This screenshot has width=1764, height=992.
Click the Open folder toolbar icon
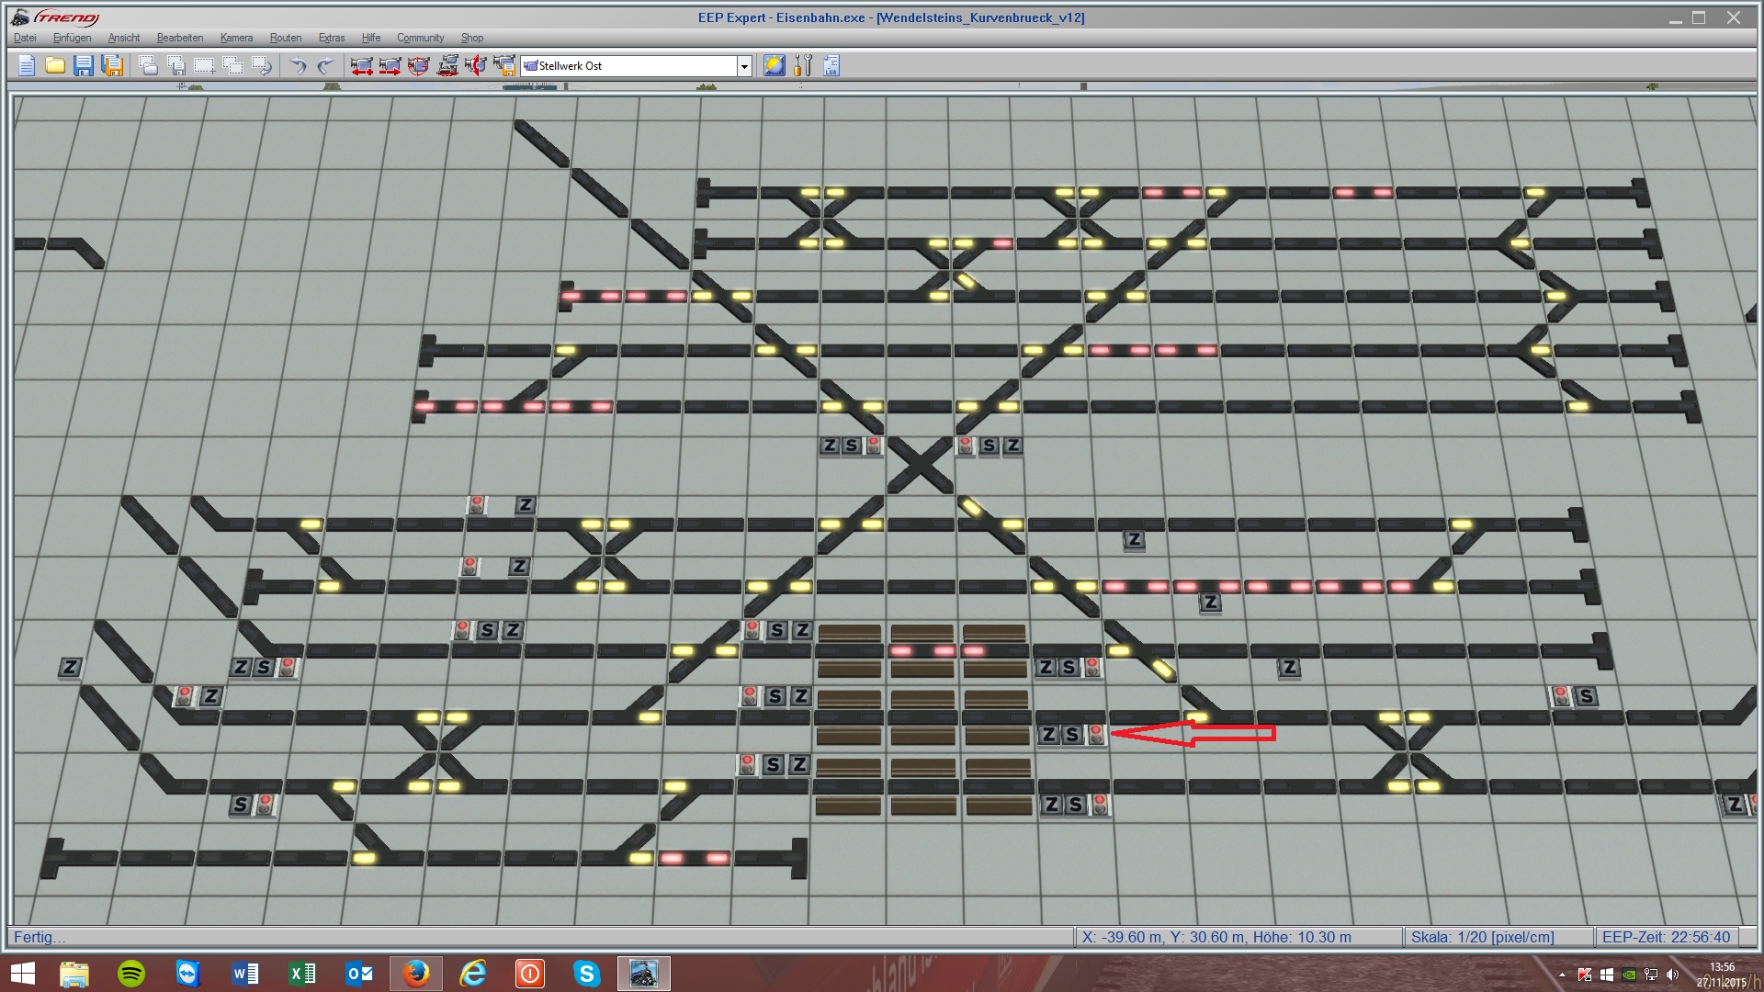pos(55,65)
